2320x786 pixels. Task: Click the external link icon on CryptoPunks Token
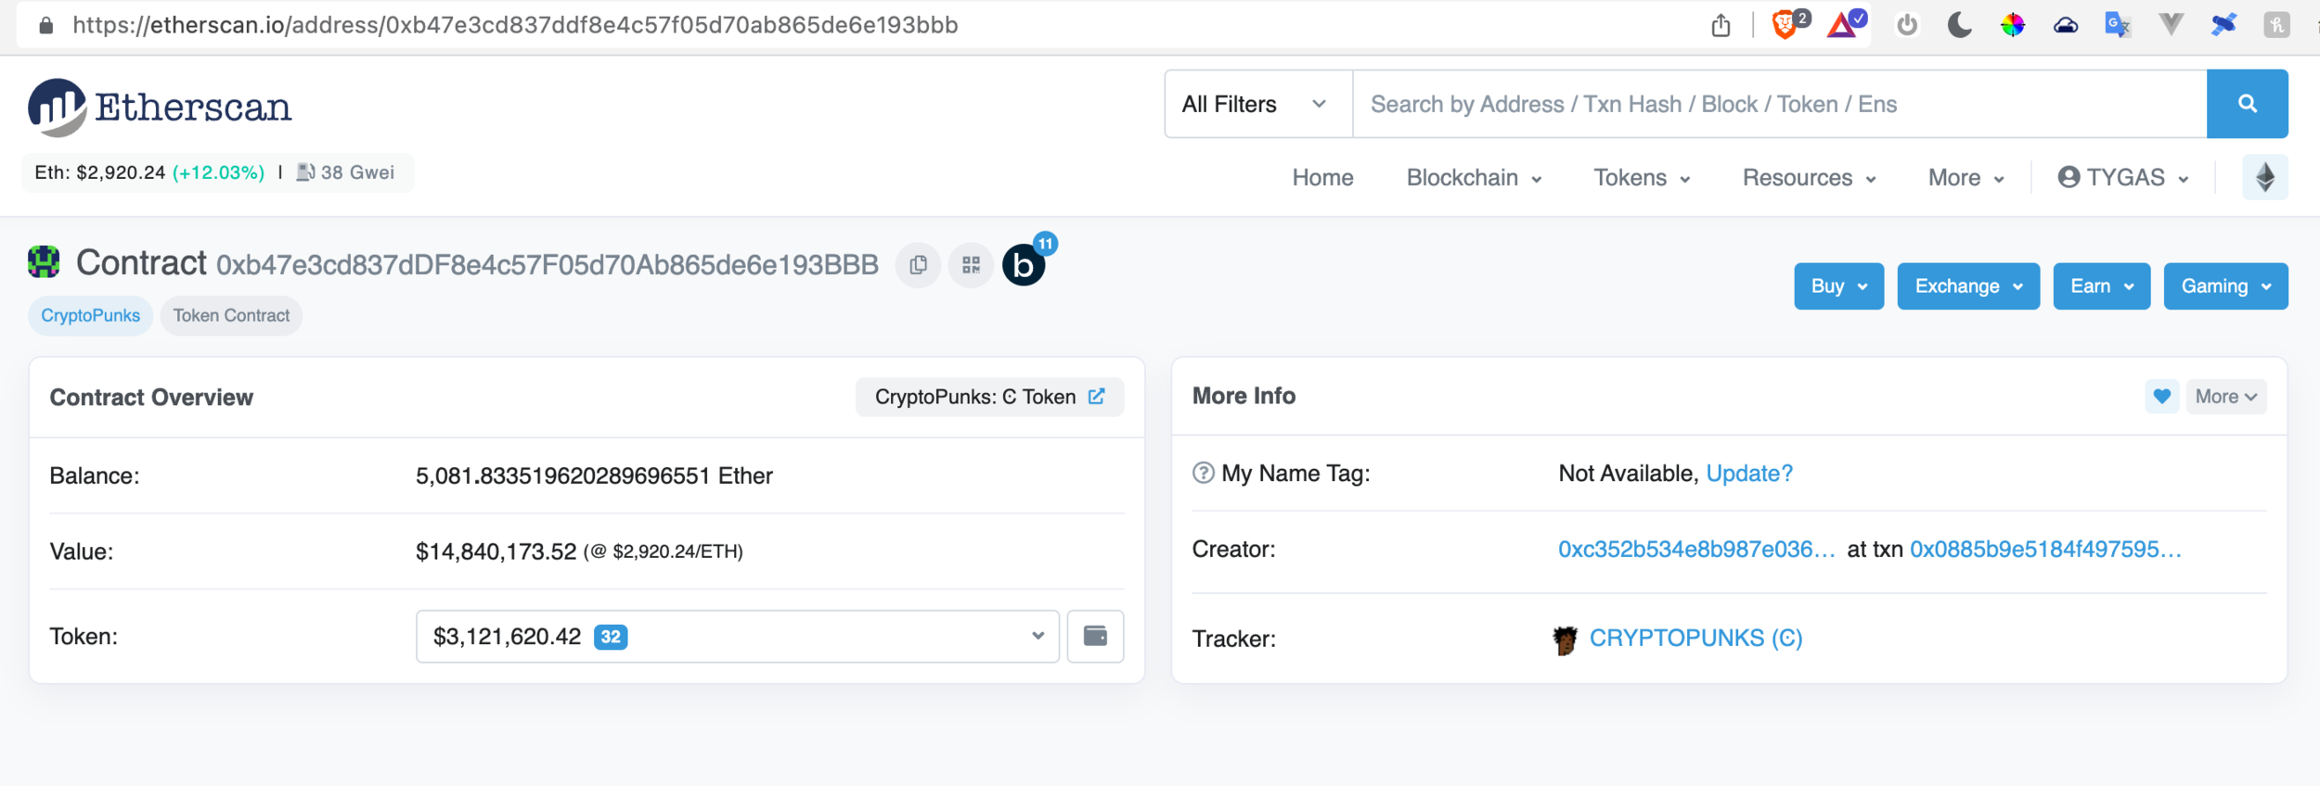1097,397
